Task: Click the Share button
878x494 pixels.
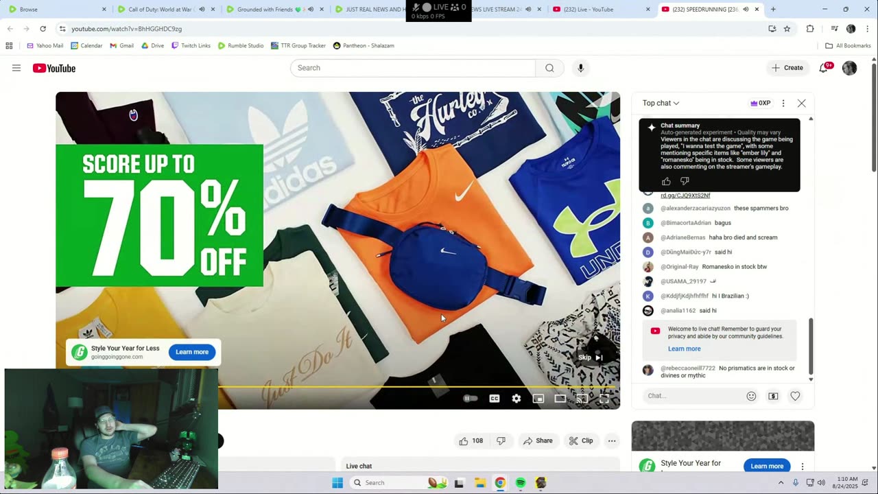Action: tap(538, 440)
